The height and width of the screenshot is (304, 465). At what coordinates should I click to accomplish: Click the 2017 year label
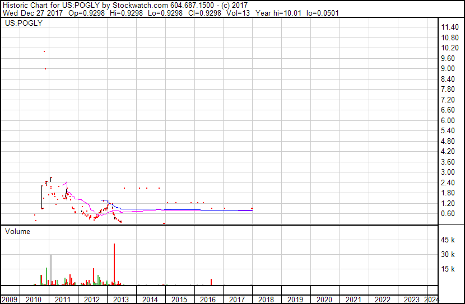coord(237,300)
